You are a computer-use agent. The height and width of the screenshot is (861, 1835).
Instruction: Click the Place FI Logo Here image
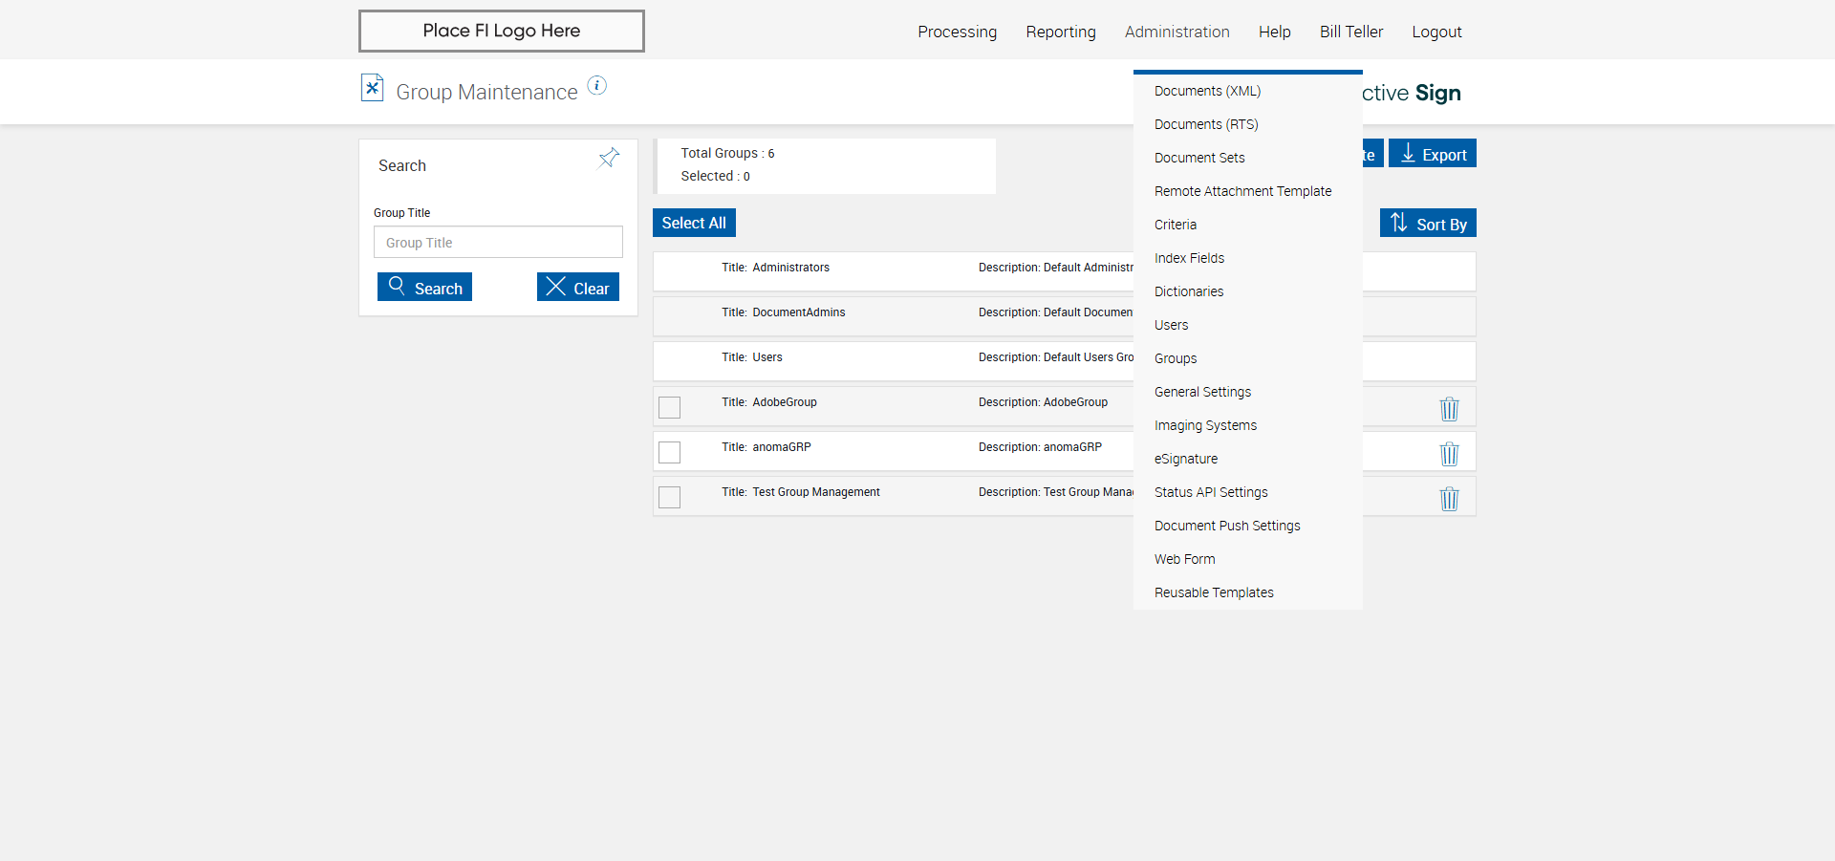point(501,32)
